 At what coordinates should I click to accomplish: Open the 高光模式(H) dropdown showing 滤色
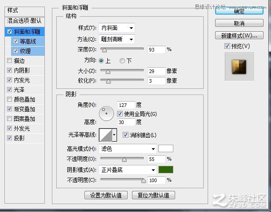point(128,149)
